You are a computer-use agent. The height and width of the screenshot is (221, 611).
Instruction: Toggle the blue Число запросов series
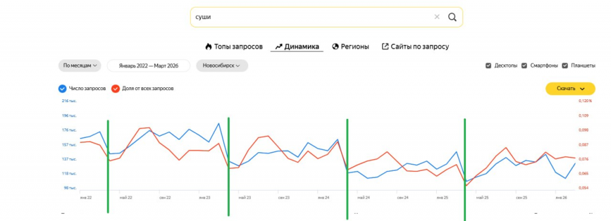[62, 89]
